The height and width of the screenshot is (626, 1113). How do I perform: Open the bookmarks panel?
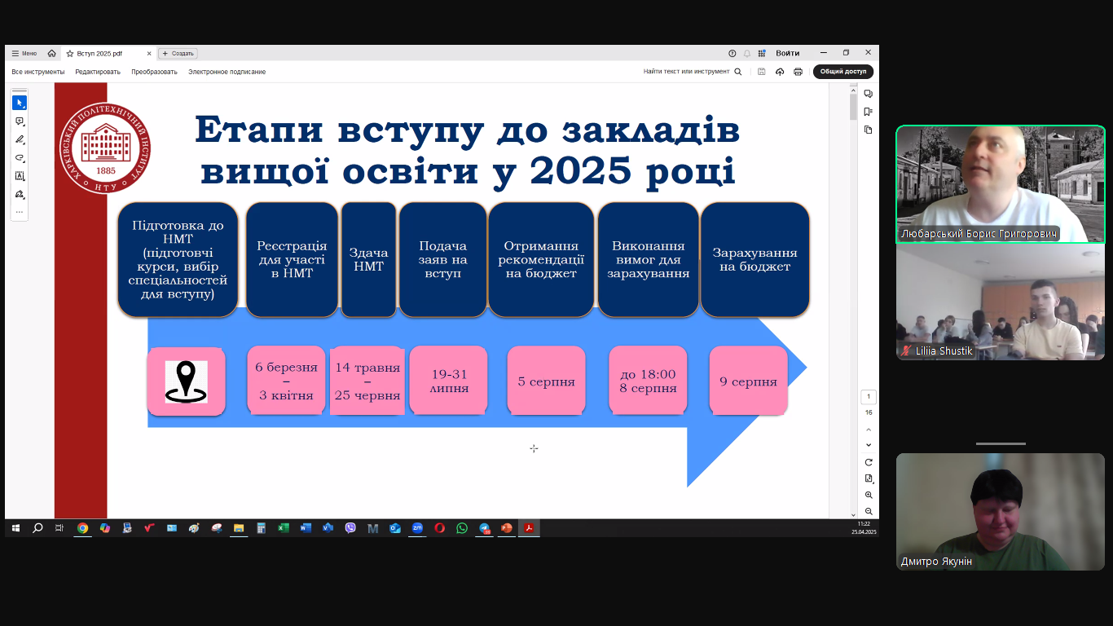(x=869, y=112)
